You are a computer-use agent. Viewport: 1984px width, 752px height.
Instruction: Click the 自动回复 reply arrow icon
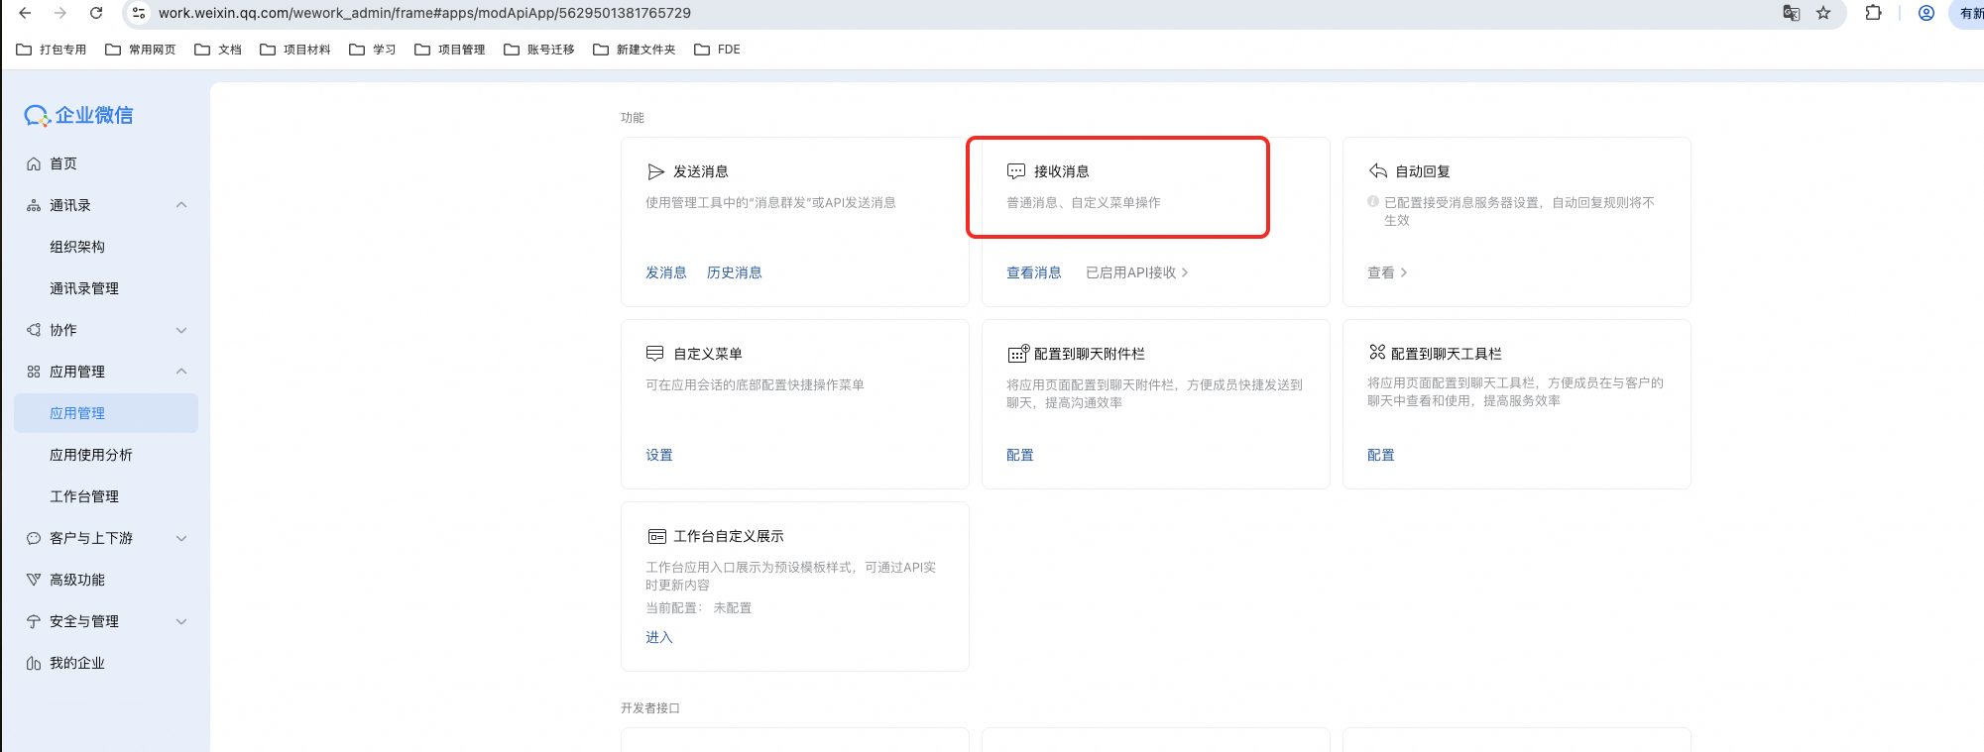pyautogui.click(x=1377, y=171)
